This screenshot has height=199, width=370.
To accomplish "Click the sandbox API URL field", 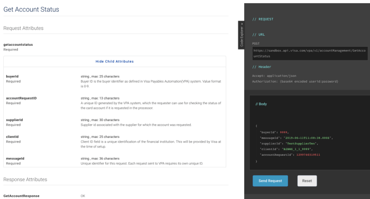I will 310,53.
